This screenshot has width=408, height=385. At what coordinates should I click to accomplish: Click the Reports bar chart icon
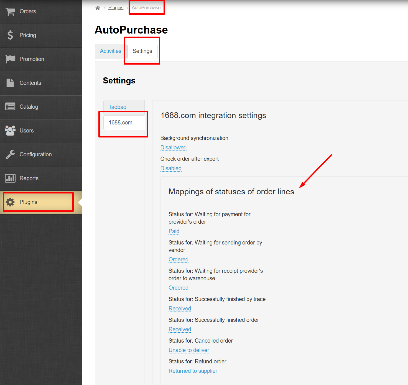10,178
